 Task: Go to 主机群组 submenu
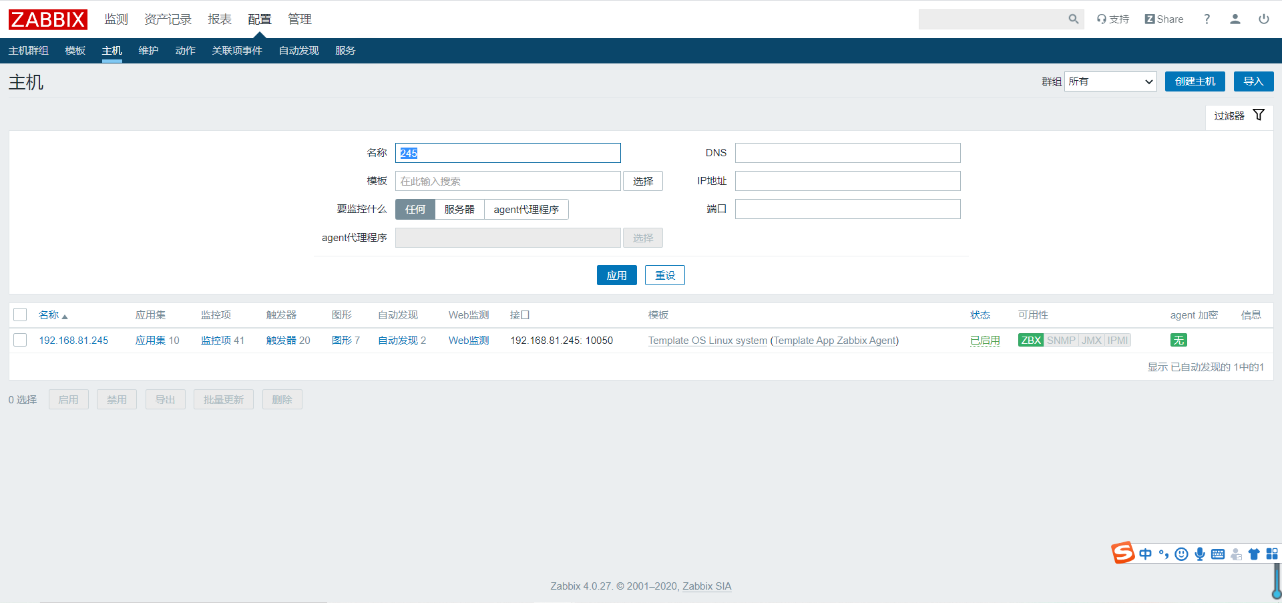(x=29, y=51)
